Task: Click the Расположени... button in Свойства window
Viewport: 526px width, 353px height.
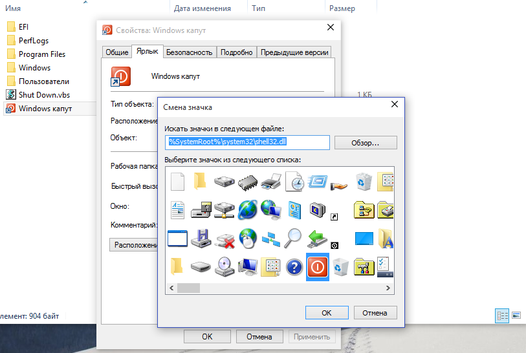Action: (x=133, y=245)
